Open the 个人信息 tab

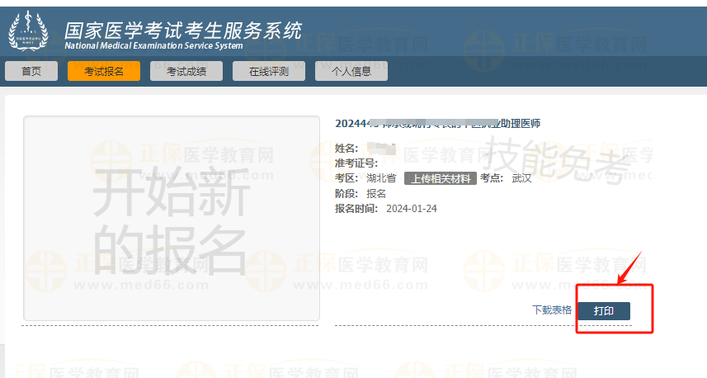(x=351, y=72)
